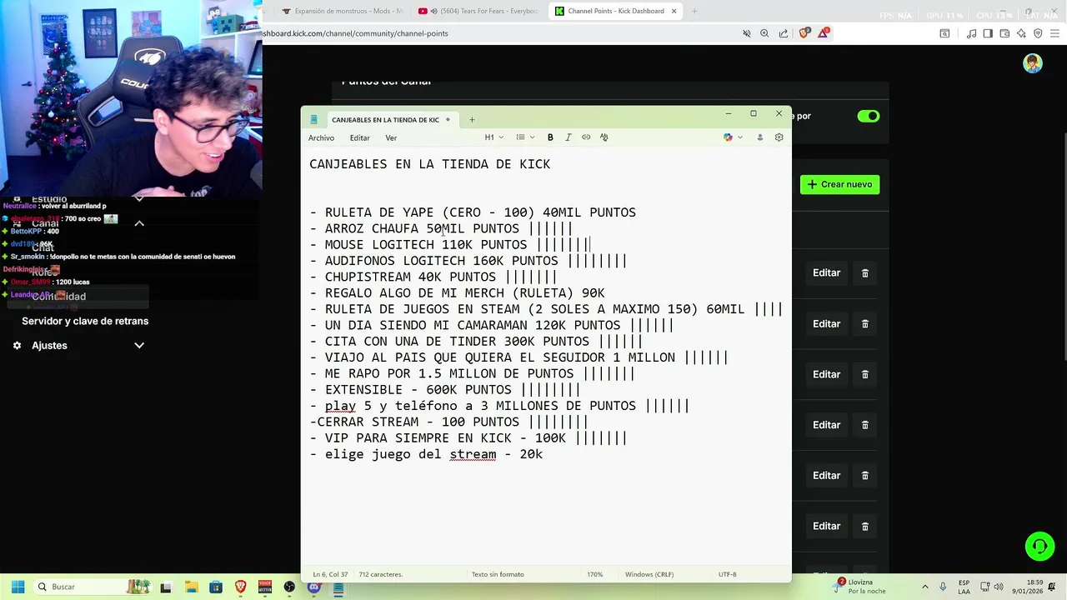
Task: Open the list style dropdown
Action: pos(525,137)
